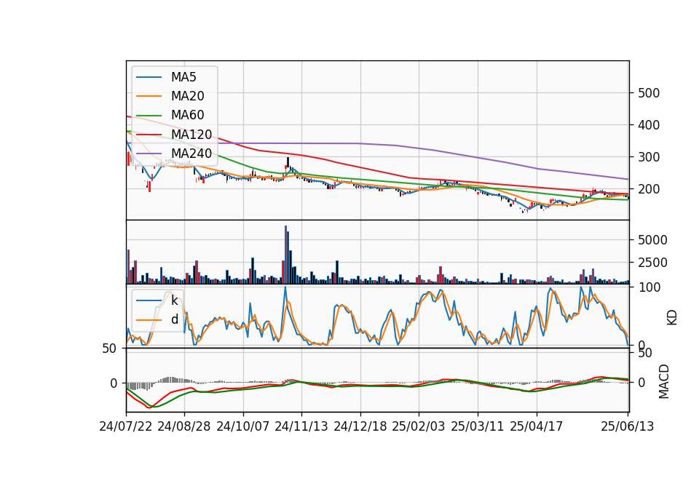This screenshot has height=502, width=699.
Task: Click the 24/07/22 date label
Action: click(126, 426)
